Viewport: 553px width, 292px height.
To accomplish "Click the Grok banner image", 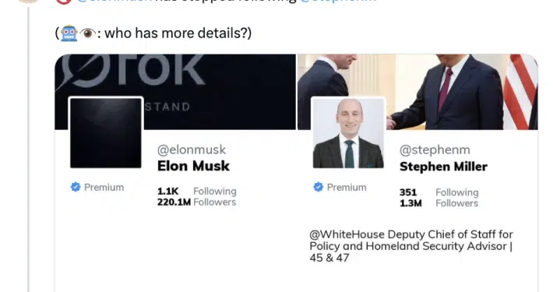I will tap(175, 92).
